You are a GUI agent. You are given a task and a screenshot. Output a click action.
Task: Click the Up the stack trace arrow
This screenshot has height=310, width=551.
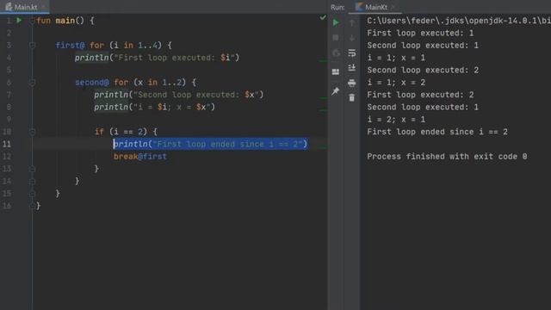point(352,23)
